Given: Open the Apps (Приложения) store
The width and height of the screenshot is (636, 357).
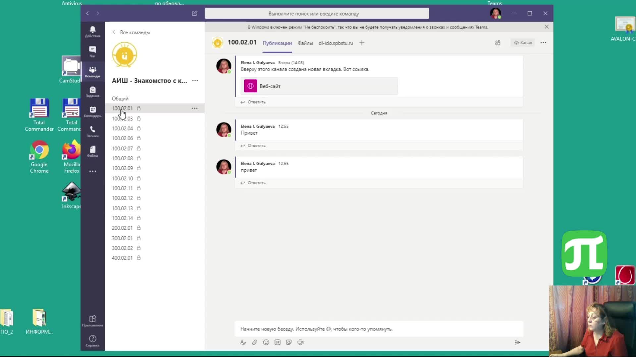Looking at the screenshot, I should click(x=92, y=321).
